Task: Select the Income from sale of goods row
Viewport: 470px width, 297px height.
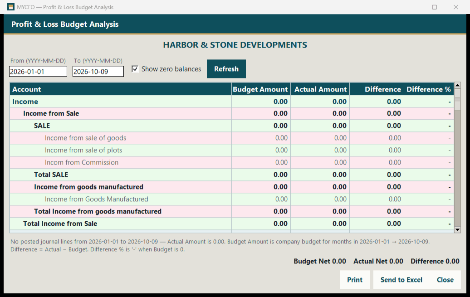Action: [232, 138]
